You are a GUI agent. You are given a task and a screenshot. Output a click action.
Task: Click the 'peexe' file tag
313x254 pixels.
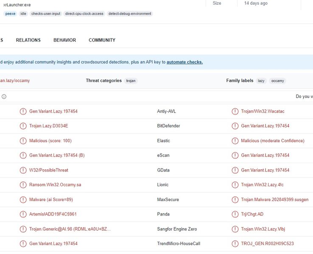point(10,14)
